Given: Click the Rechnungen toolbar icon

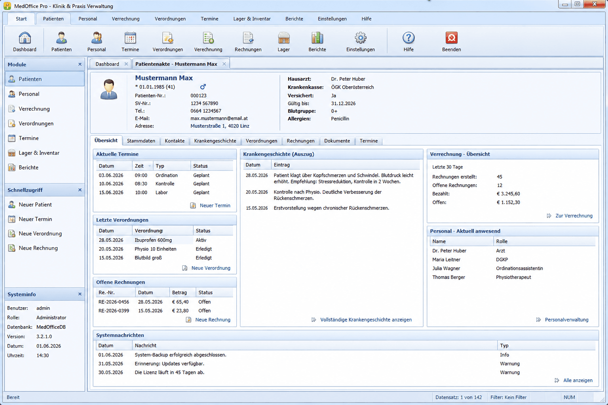Looking at the screenshot, I should [248, 42].
